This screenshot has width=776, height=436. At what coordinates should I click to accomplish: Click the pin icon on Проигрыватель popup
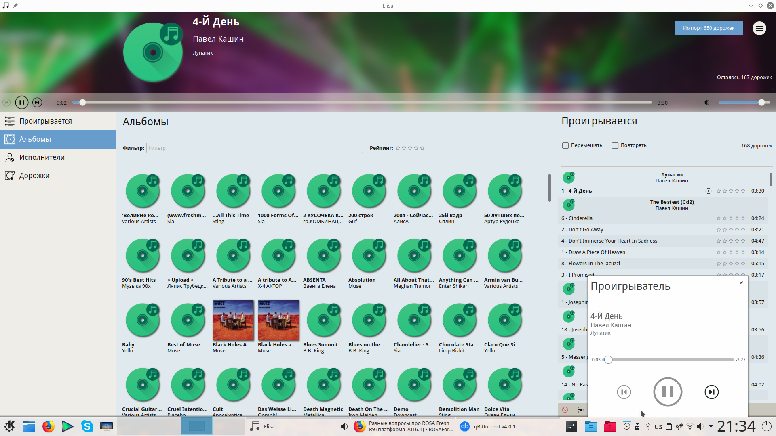tap(741, 283)
